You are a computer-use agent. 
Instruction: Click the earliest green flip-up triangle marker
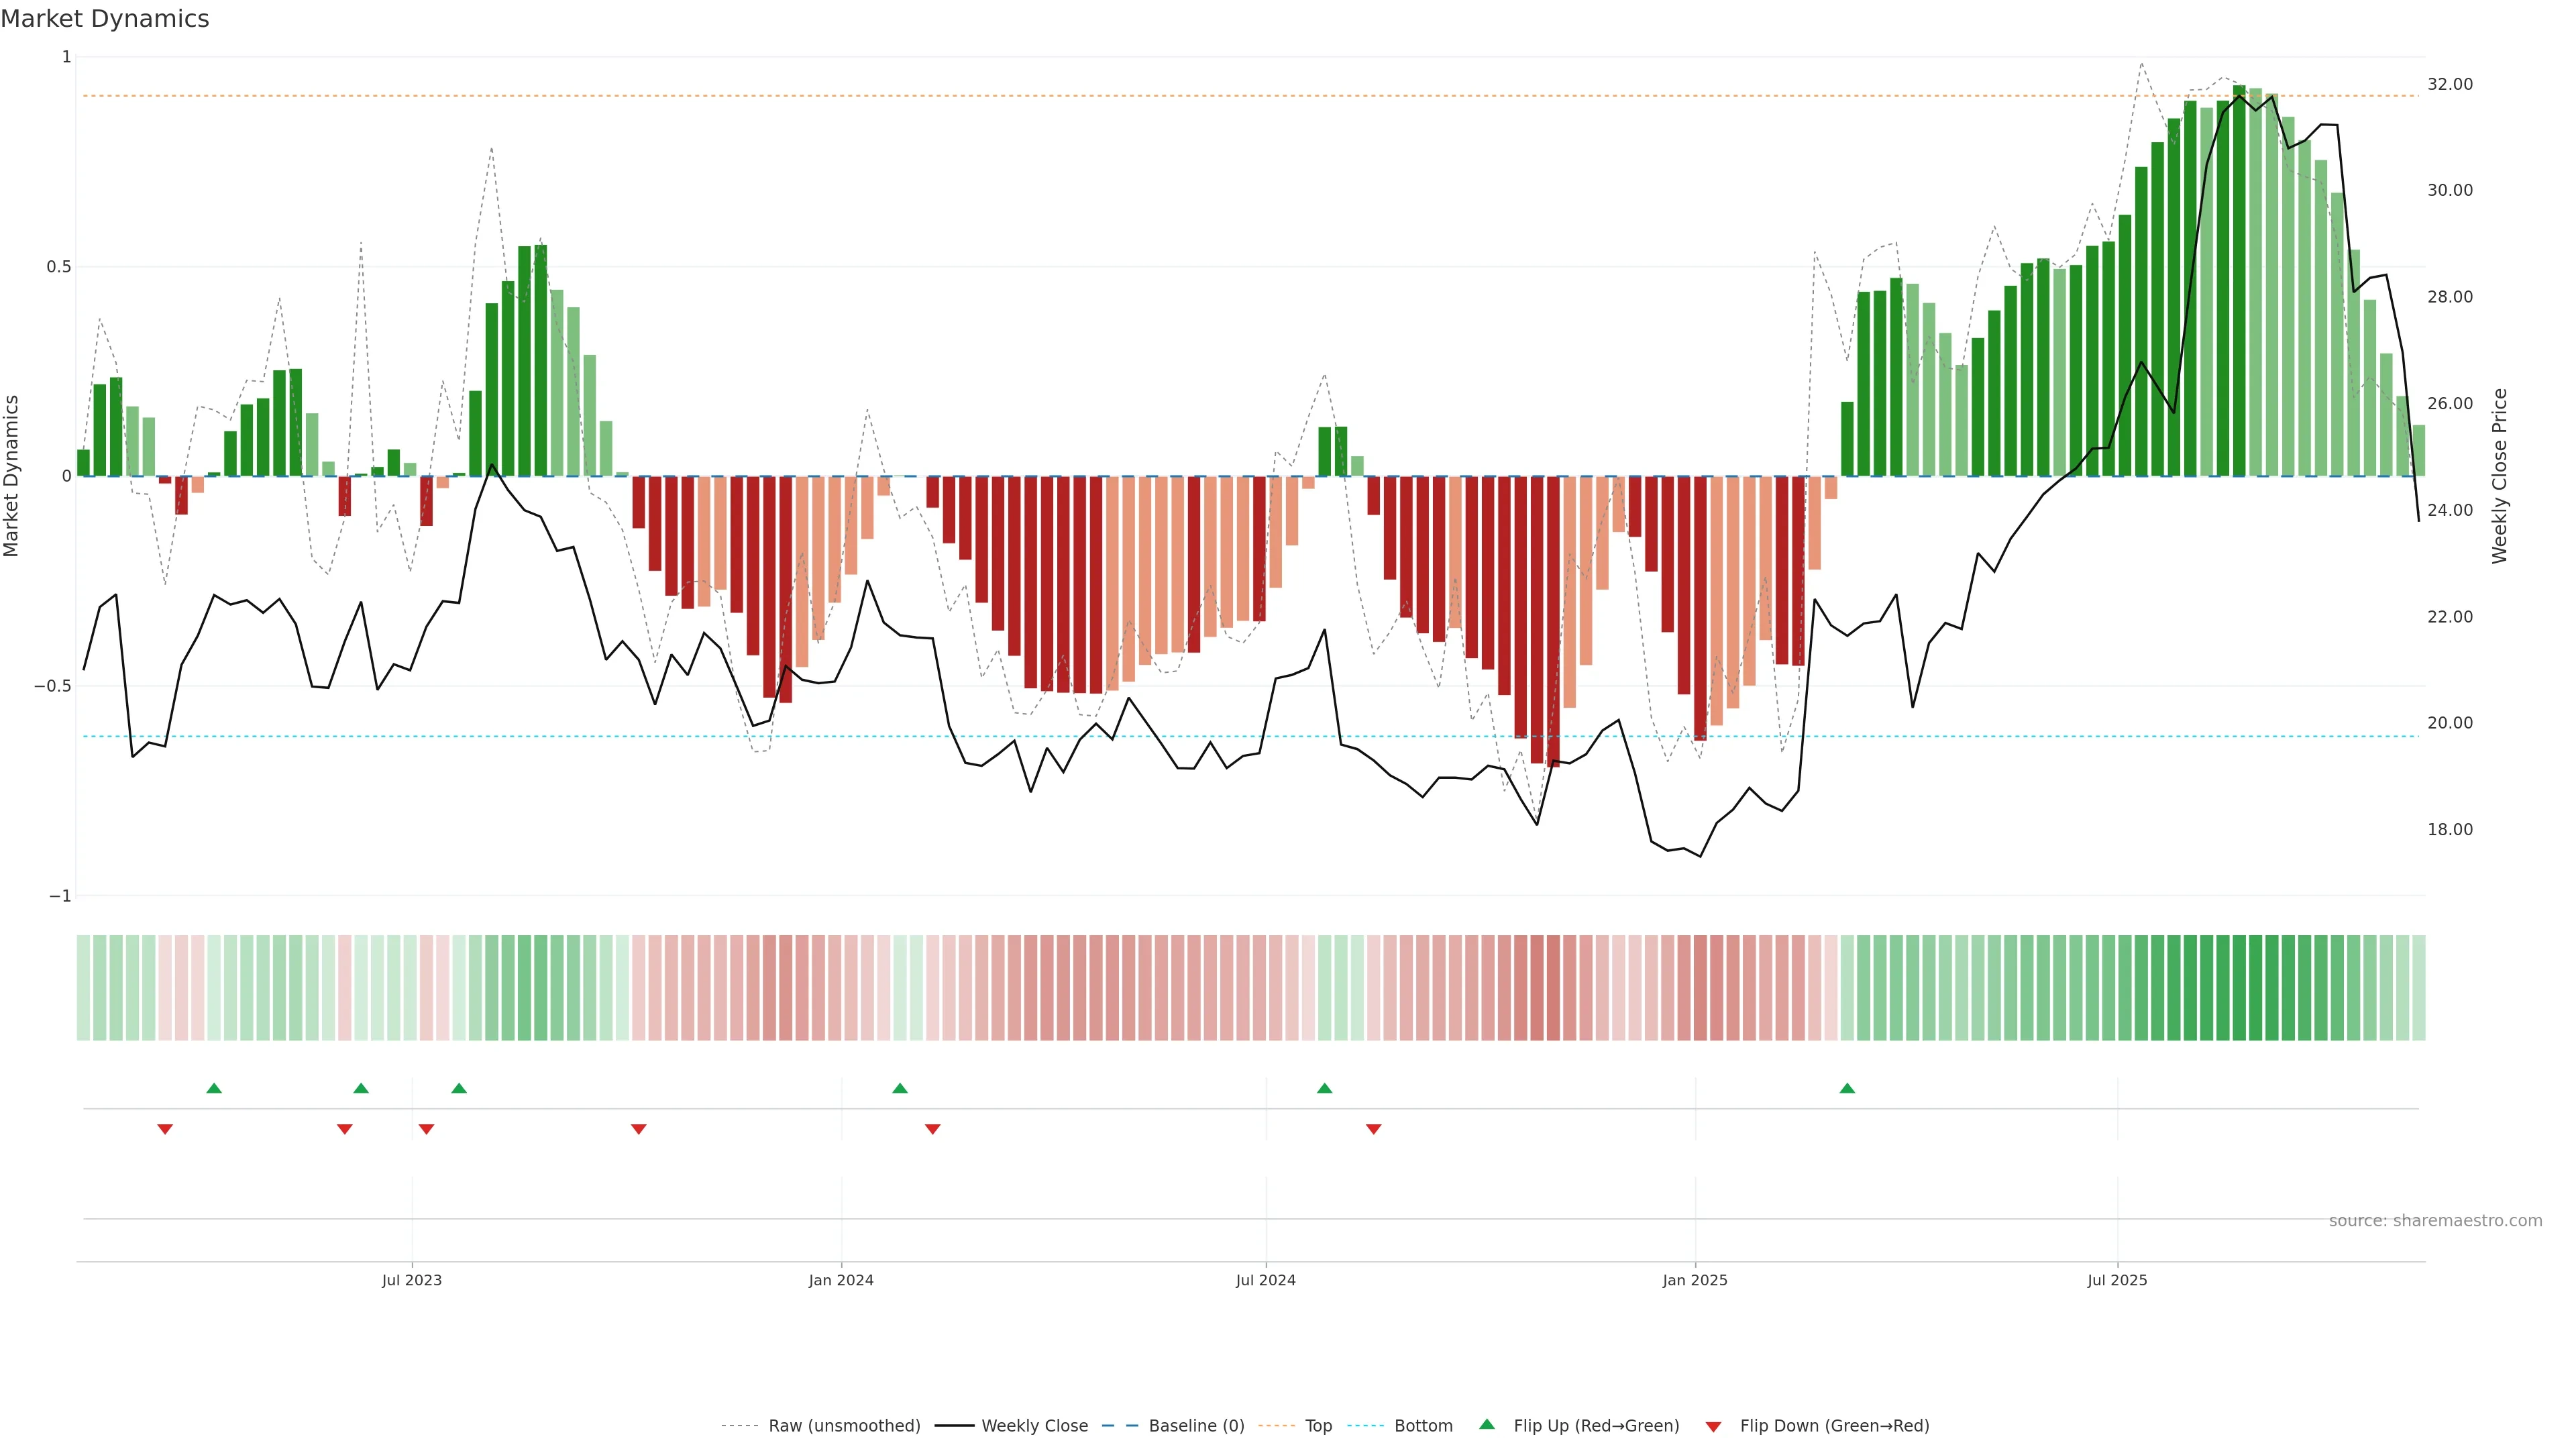coord(214,1088)
